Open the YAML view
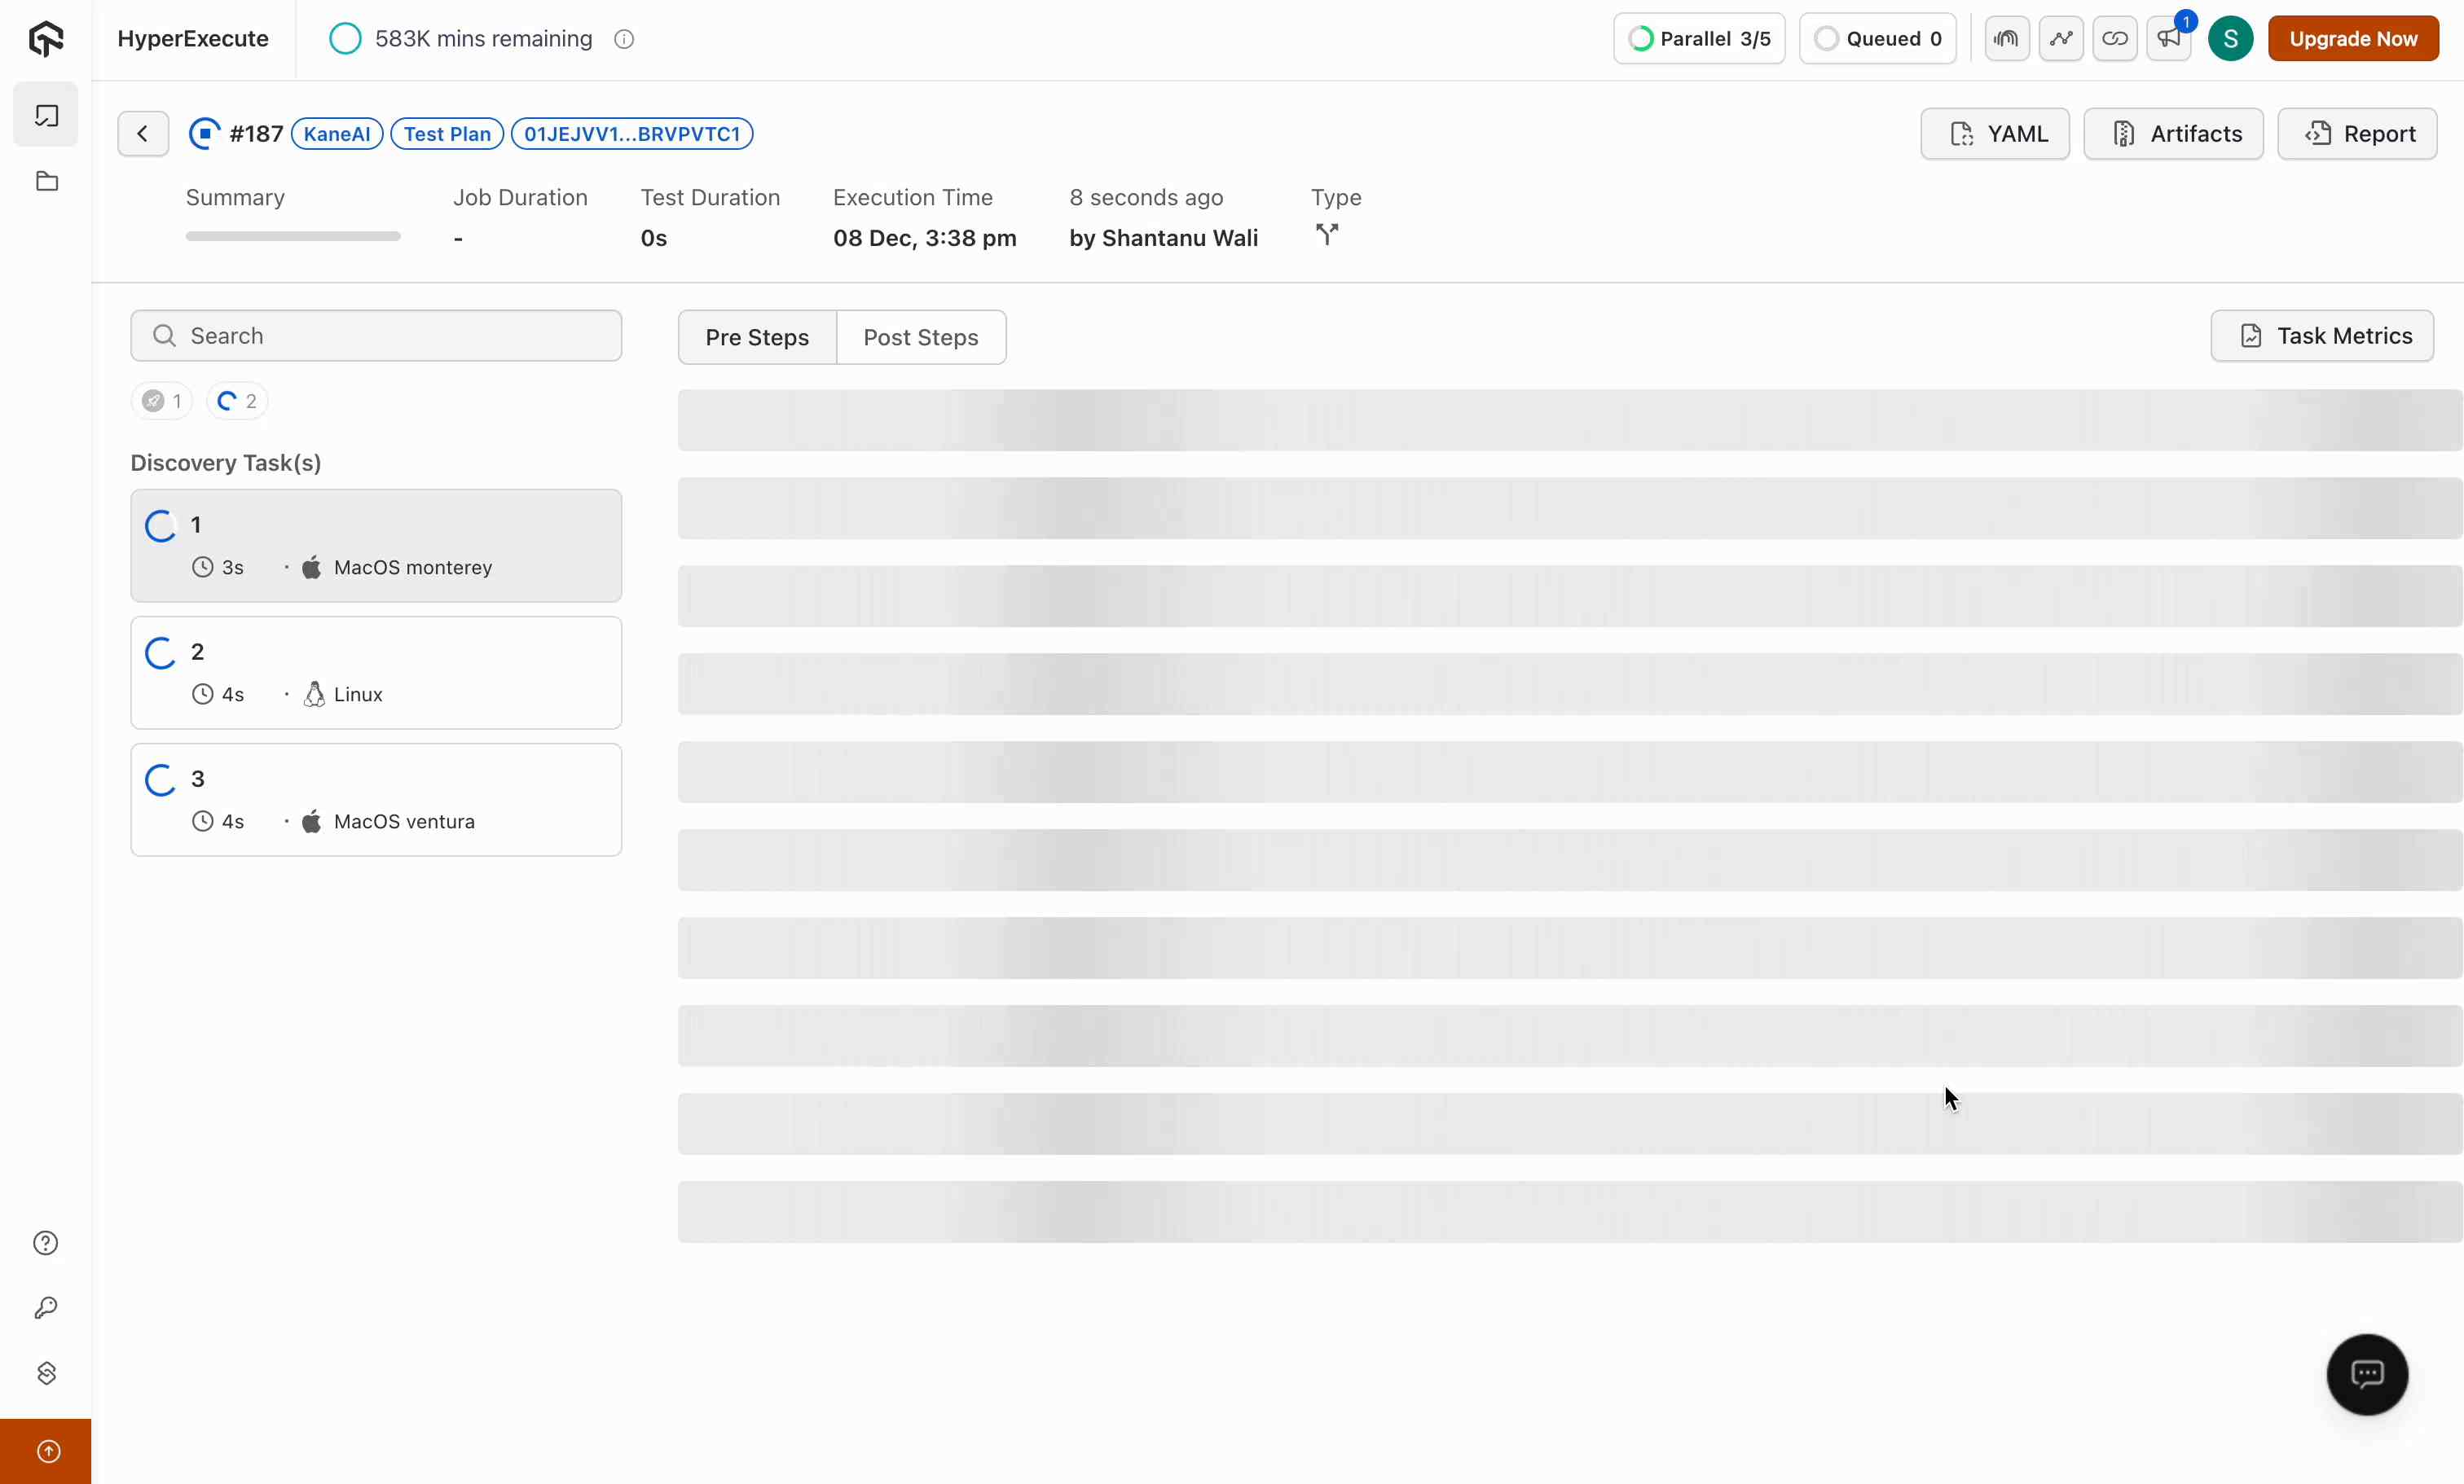 [x=1995, y=133]
